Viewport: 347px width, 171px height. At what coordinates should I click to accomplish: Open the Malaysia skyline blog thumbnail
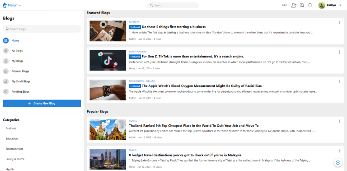(108, 159)
